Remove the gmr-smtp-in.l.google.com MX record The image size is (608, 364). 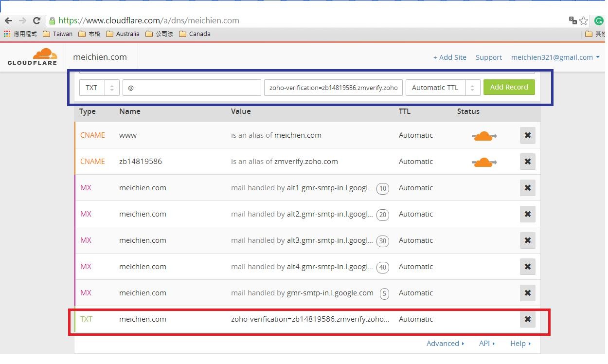(528, 293)
